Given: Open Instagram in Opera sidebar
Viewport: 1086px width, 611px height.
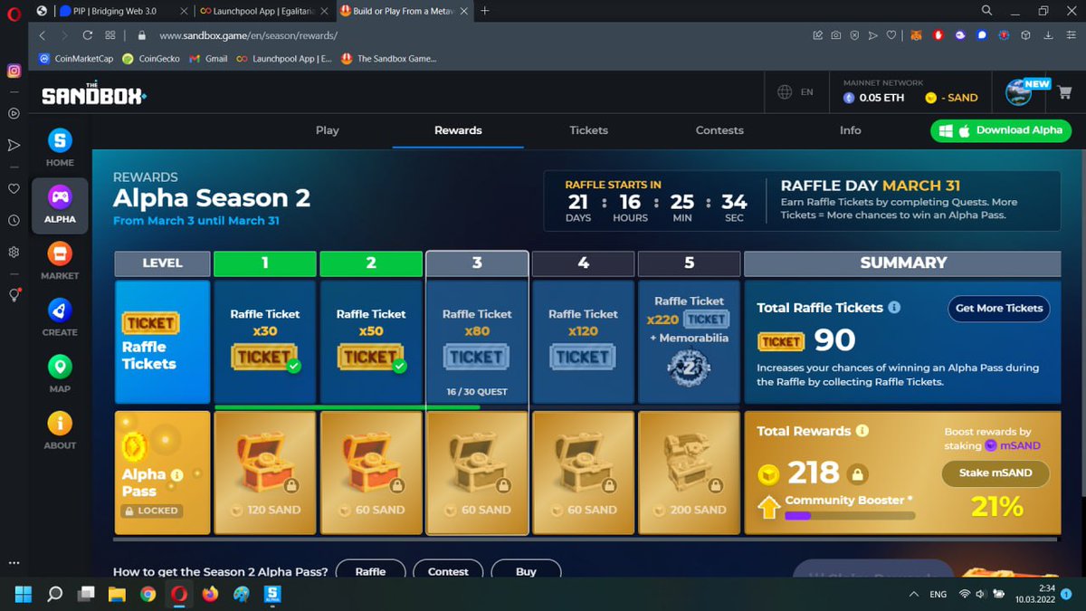Looking at the screenshot, I should click(14, 71).
